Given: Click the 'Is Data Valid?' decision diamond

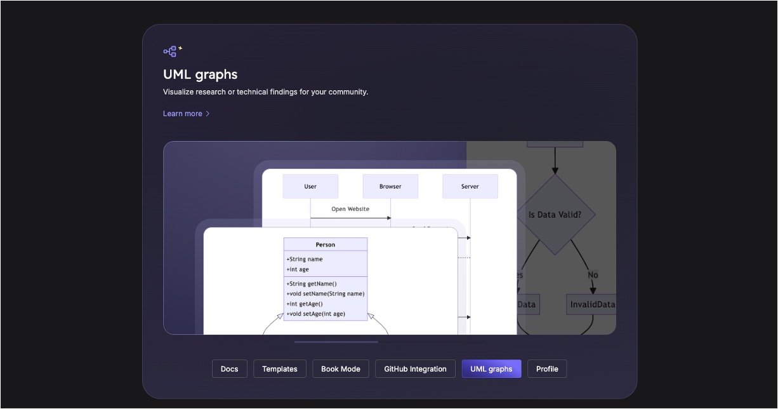Looking at the screenshot, I should 555,215.
